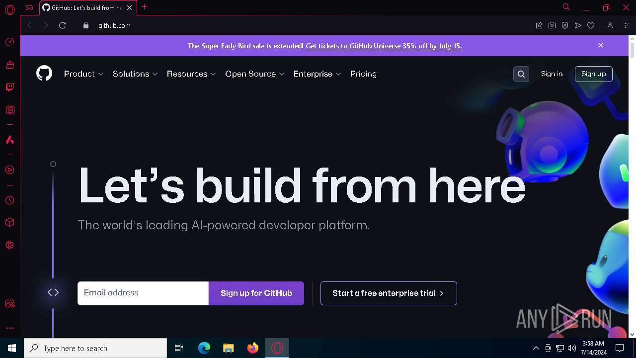This screenshot has width=636, height=358.
Task: Open the Opera main menu logo
Action: (x=9, y=10)
